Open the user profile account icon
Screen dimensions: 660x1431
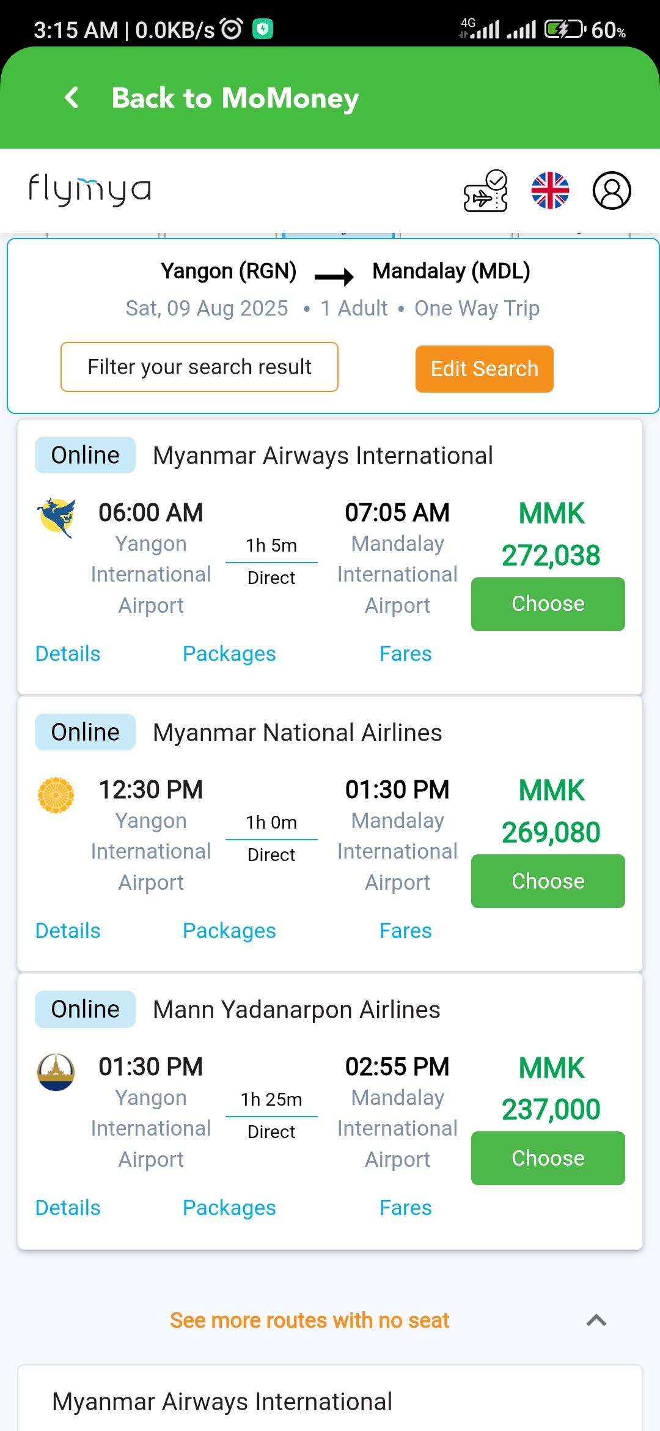[x=612, y=191]
